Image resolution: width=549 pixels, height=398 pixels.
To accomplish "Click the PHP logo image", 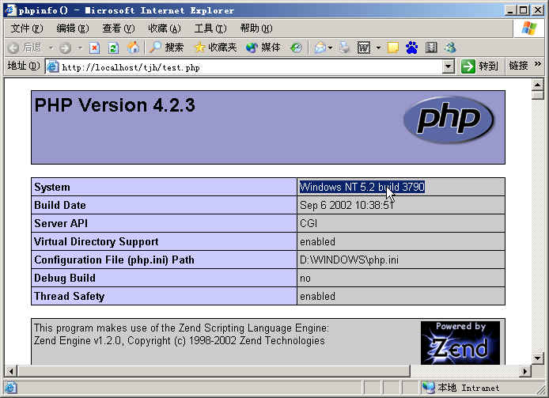I will tap(449, 119).
